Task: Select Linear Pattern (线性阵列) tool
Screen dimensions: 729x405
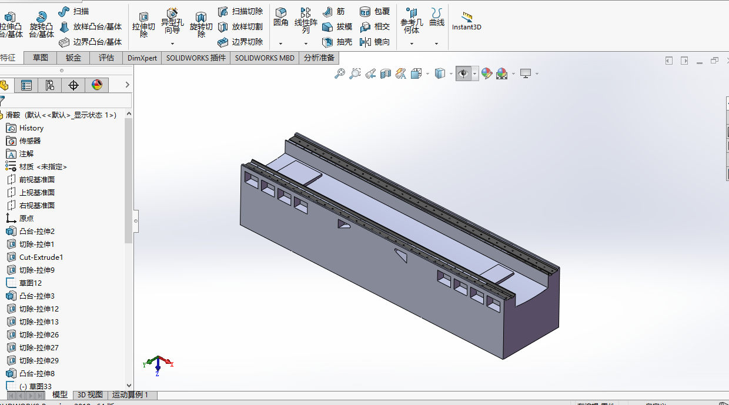Action: (x=306, y=21)
